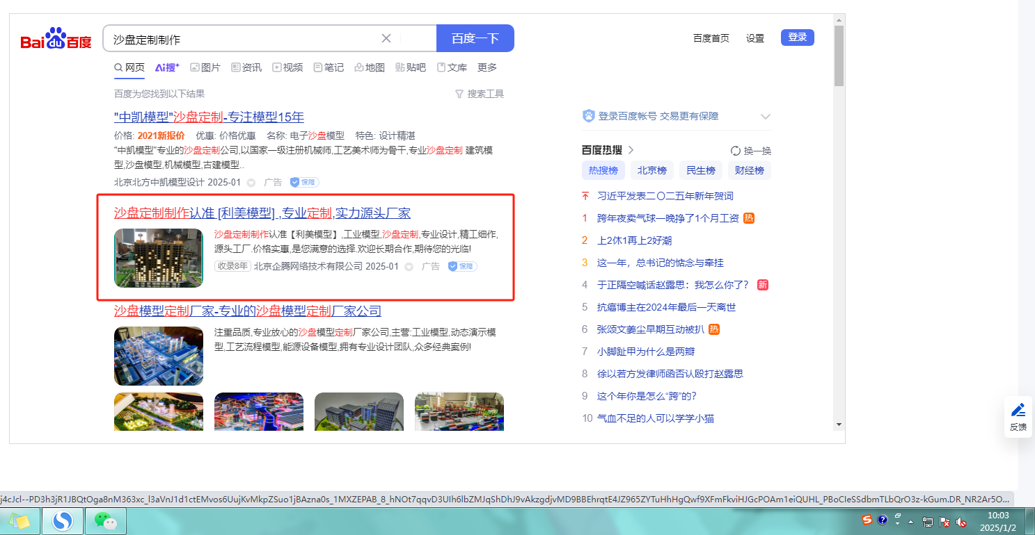The image size is (1035, 535).
Task: Click the paw shield icon beside 登录百度帐号
Action: coord(589,116)
